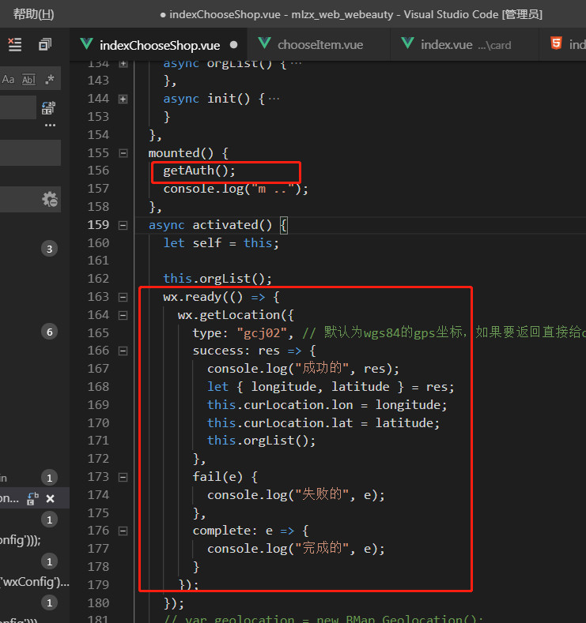Click 'let self = this;' at line 160
586x623 pixels.
coord(221,243)
